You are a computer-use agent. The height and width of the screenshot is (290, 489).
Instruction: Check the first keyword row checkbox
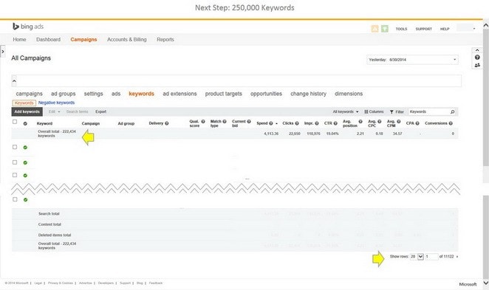pos(15,147)
